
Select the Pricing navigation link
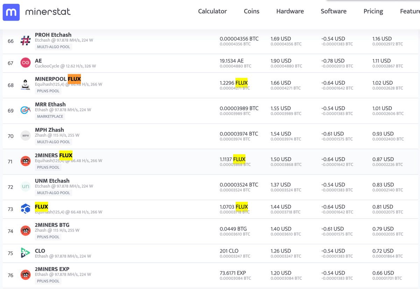[373, 11]
